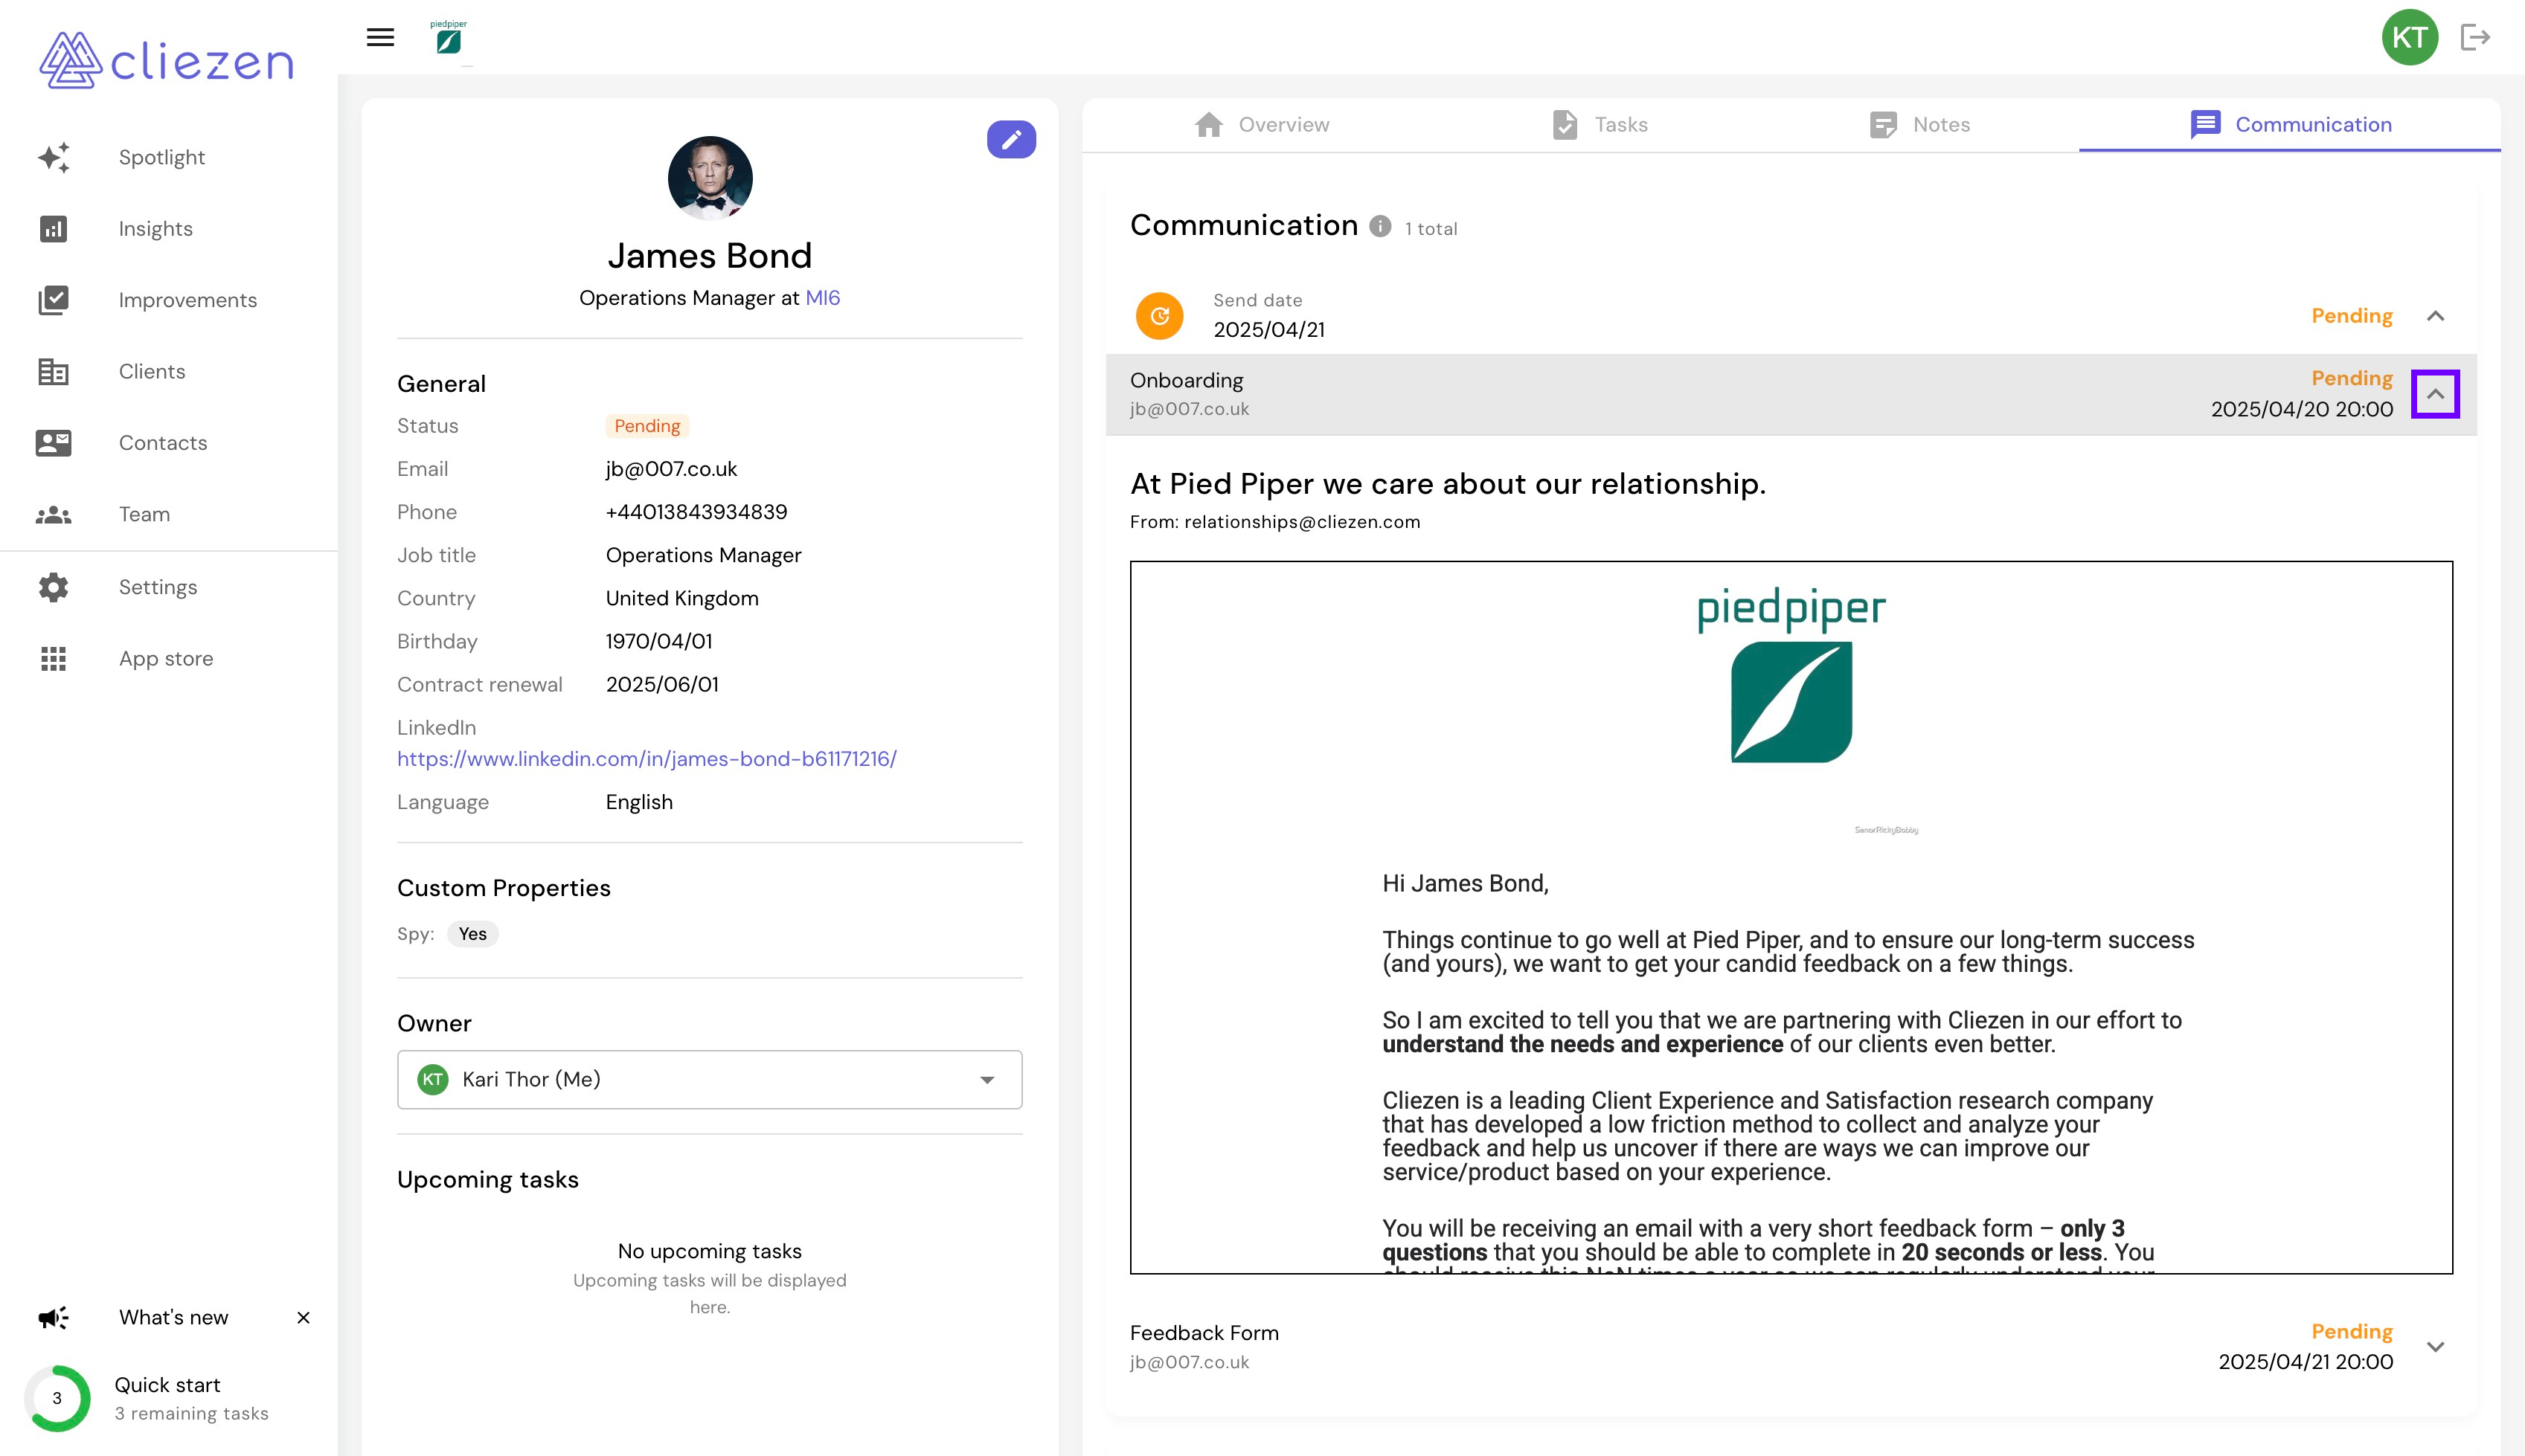Click the App store grid icon
The height and width of the screenshot is (1456, 2525).
[54, 658]
